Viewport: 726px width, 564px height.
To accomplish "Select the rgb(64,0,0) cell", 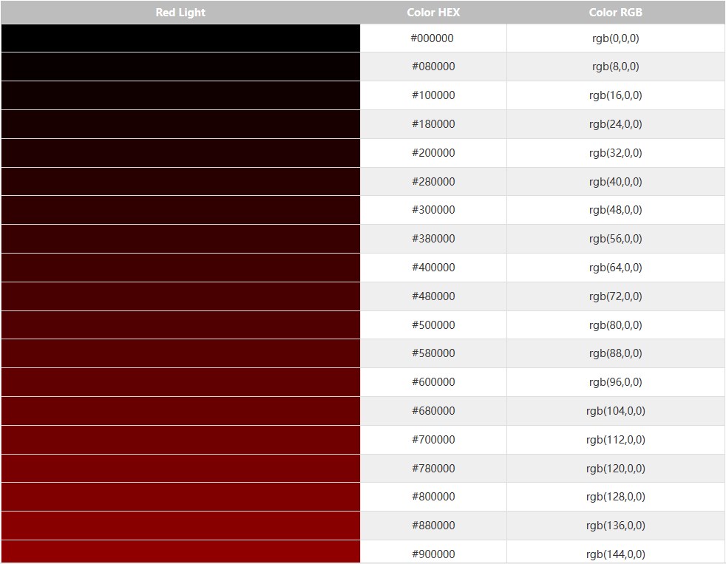I will pos(616,267).
